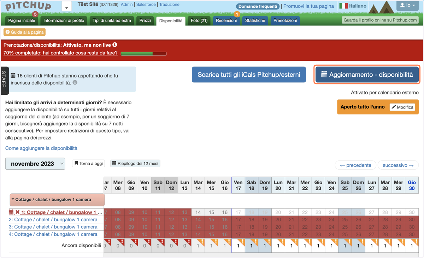Go to successivo period

[398, 165]
